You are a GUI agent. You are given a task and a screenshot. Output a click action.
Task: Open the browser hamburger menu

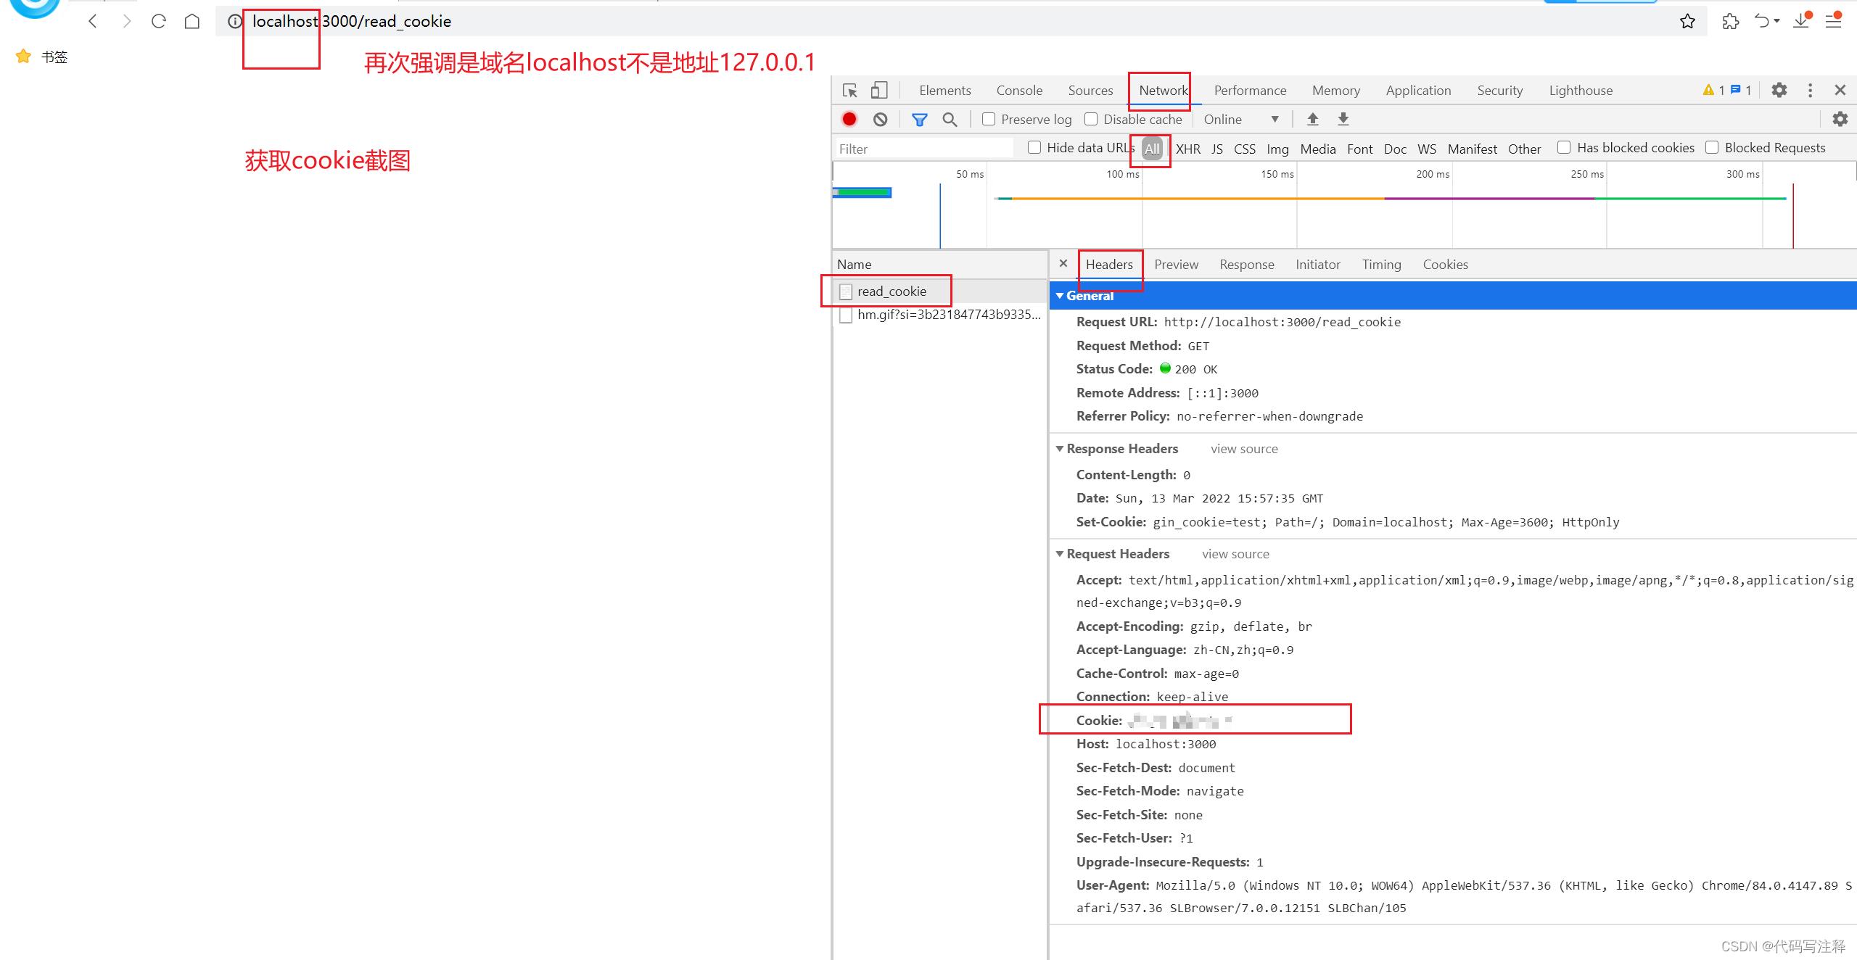1834,20
